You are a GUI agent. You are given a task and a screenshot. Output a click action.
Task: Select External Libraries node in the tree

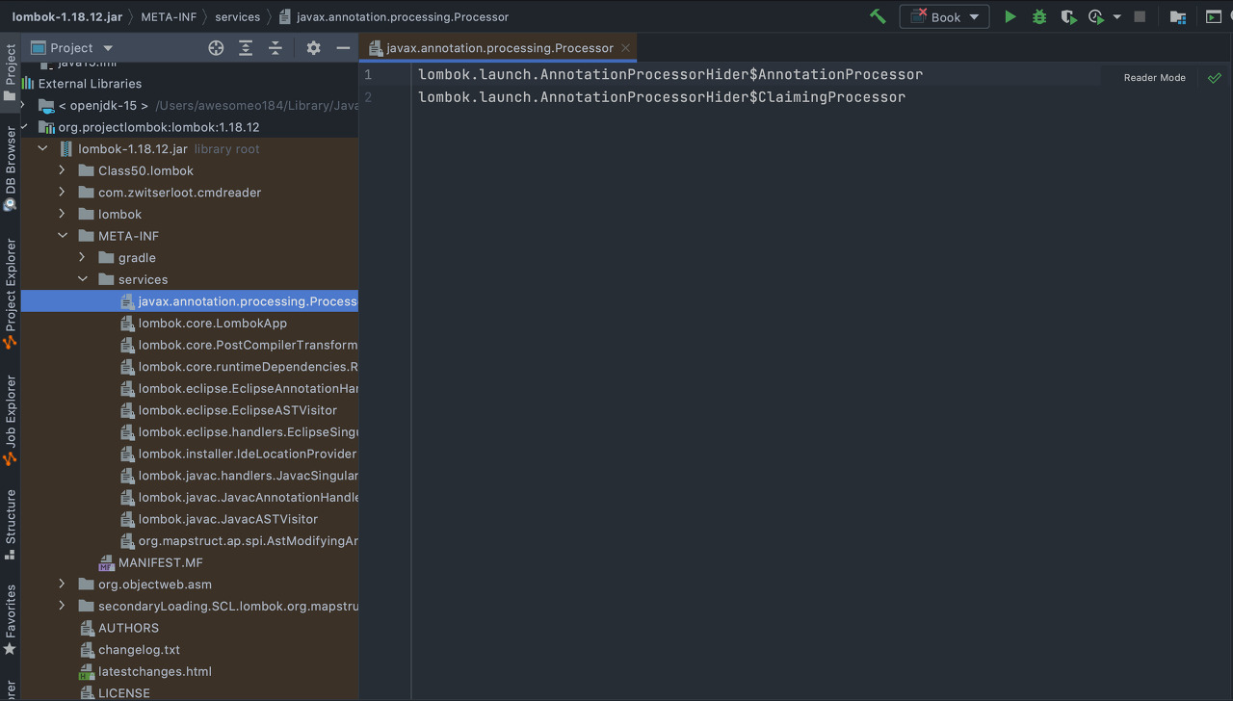90,84
